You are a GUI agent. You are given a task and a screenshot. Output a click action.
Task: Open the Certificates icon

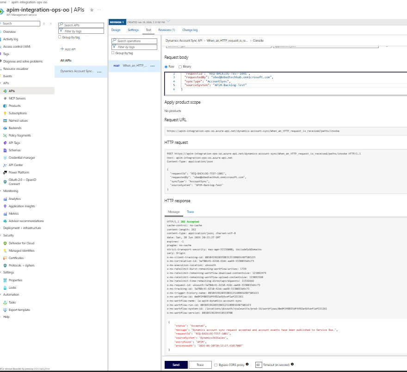click(x=5, y=258)
